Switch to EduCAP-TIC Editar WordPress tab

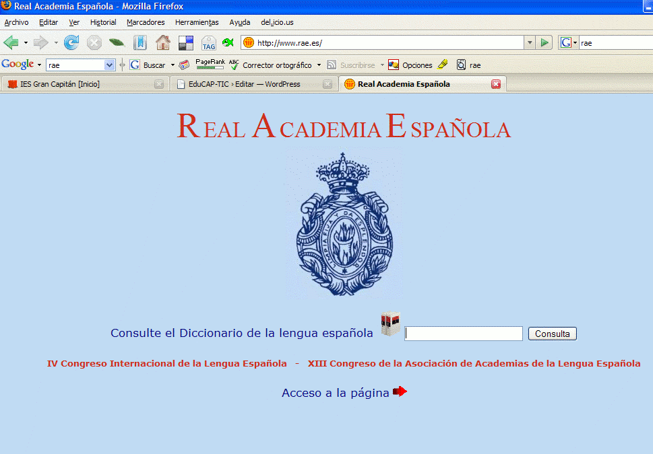253,84
